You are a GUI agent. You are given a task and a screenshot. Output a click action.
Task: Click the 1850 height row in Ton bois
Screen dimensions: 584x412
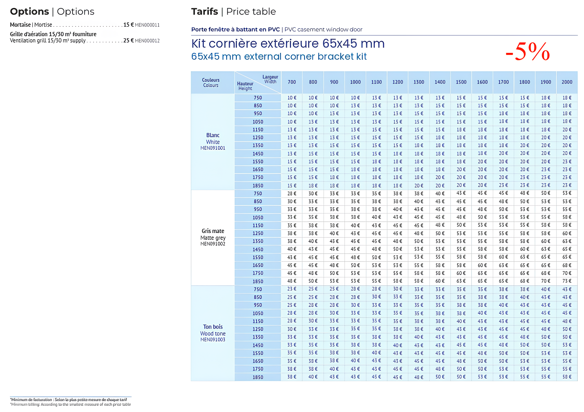(258, 377)
